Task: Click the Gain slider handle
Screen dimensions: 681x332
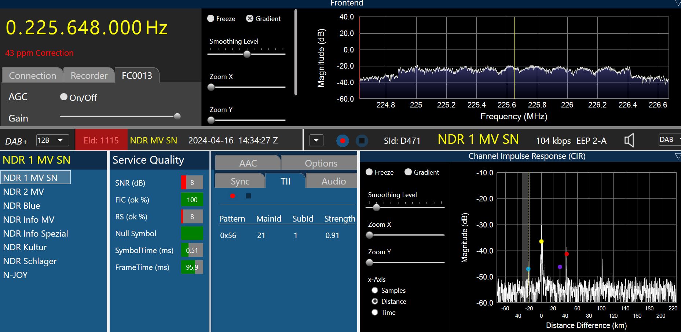Action: tap(177, 117)
